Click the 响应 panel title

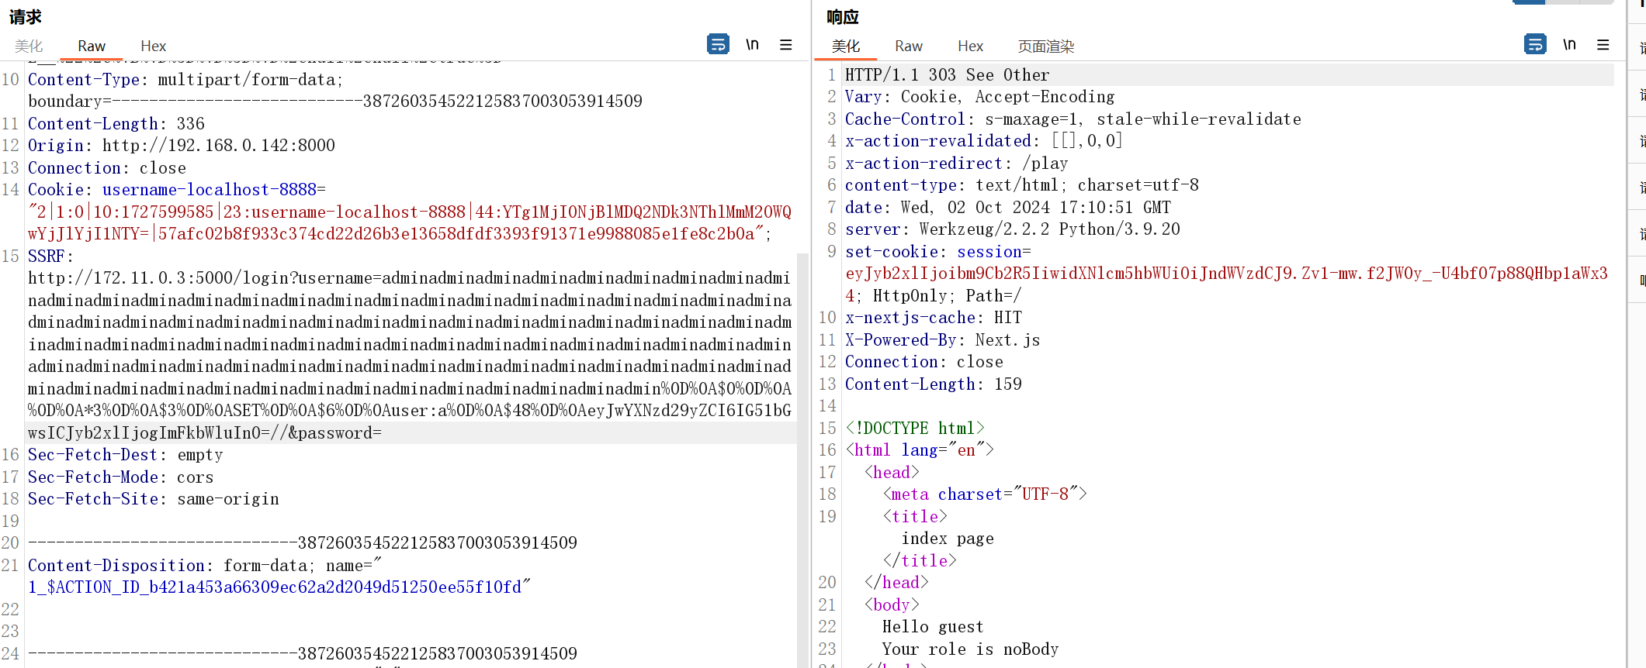point(843,16)
